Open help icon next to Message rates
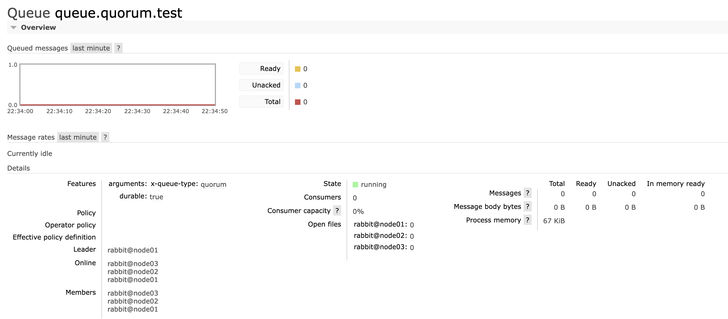 click(x=105, y=137)
